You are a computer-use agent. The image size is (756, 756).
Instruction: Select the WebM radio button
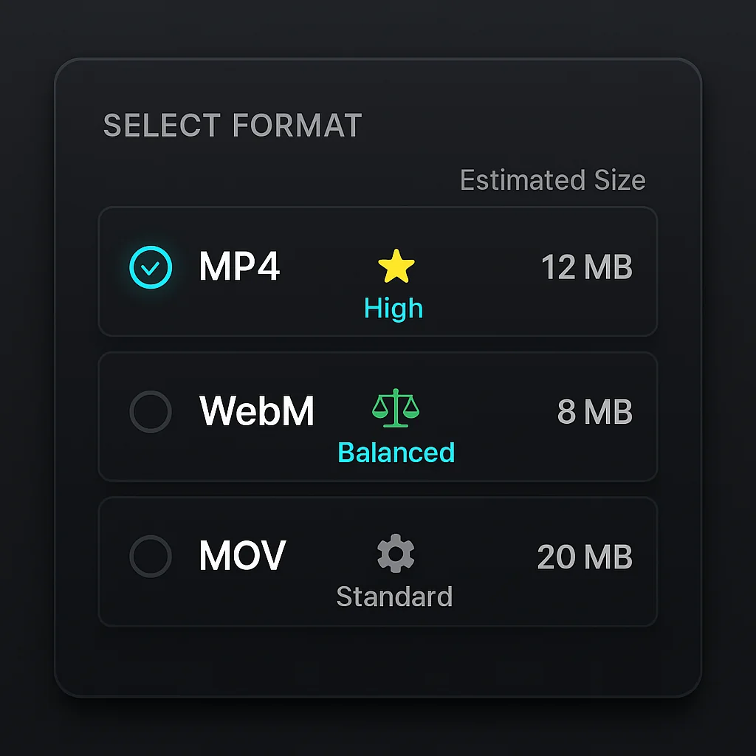(151, 412)
